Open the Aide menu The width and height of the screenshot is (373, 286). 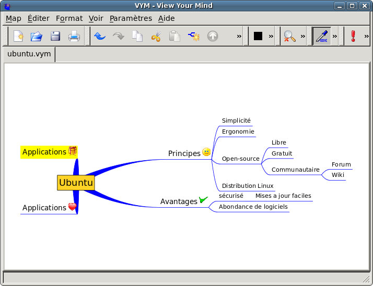167,18
